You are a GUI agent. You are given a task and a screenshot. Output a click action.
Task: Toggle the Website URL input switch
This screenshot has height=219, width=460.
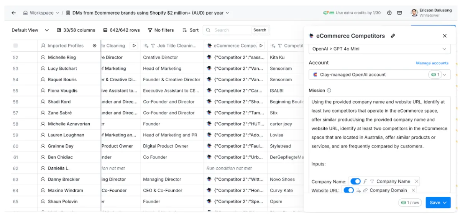[348, 190]
